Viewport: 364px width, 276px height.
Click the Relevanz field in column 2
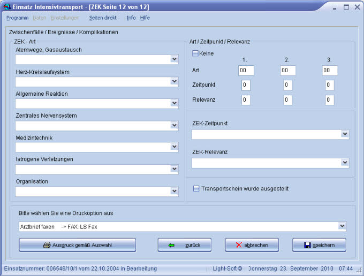(x=288, y=100)
